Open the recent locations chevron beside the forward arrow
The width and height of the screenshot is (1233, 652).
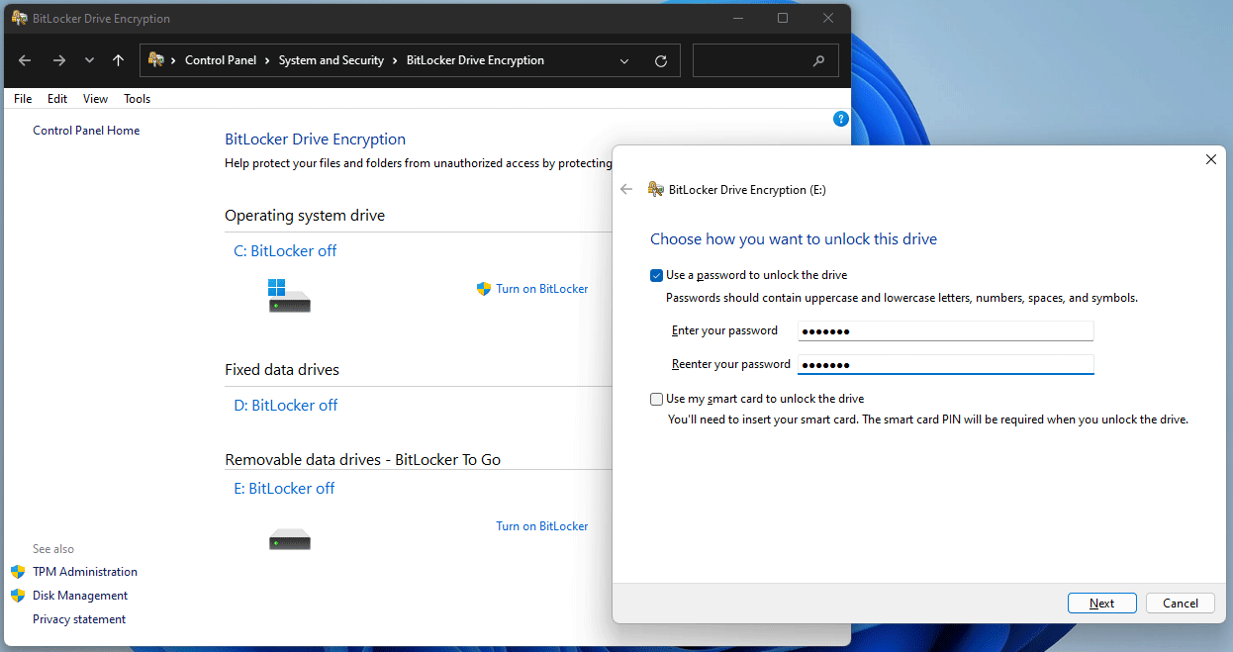click(x=89, y=60)
